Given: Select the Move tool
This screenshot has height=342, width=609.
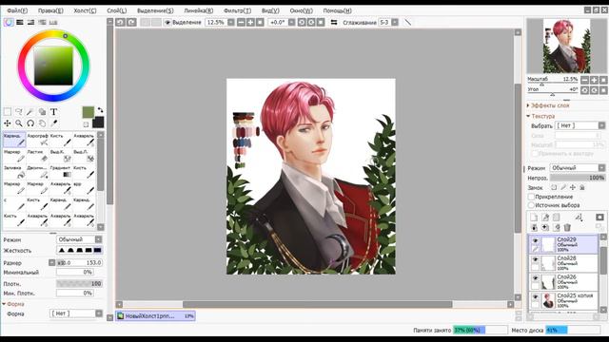Looking at the screenshot, I should tap(8, 123).
